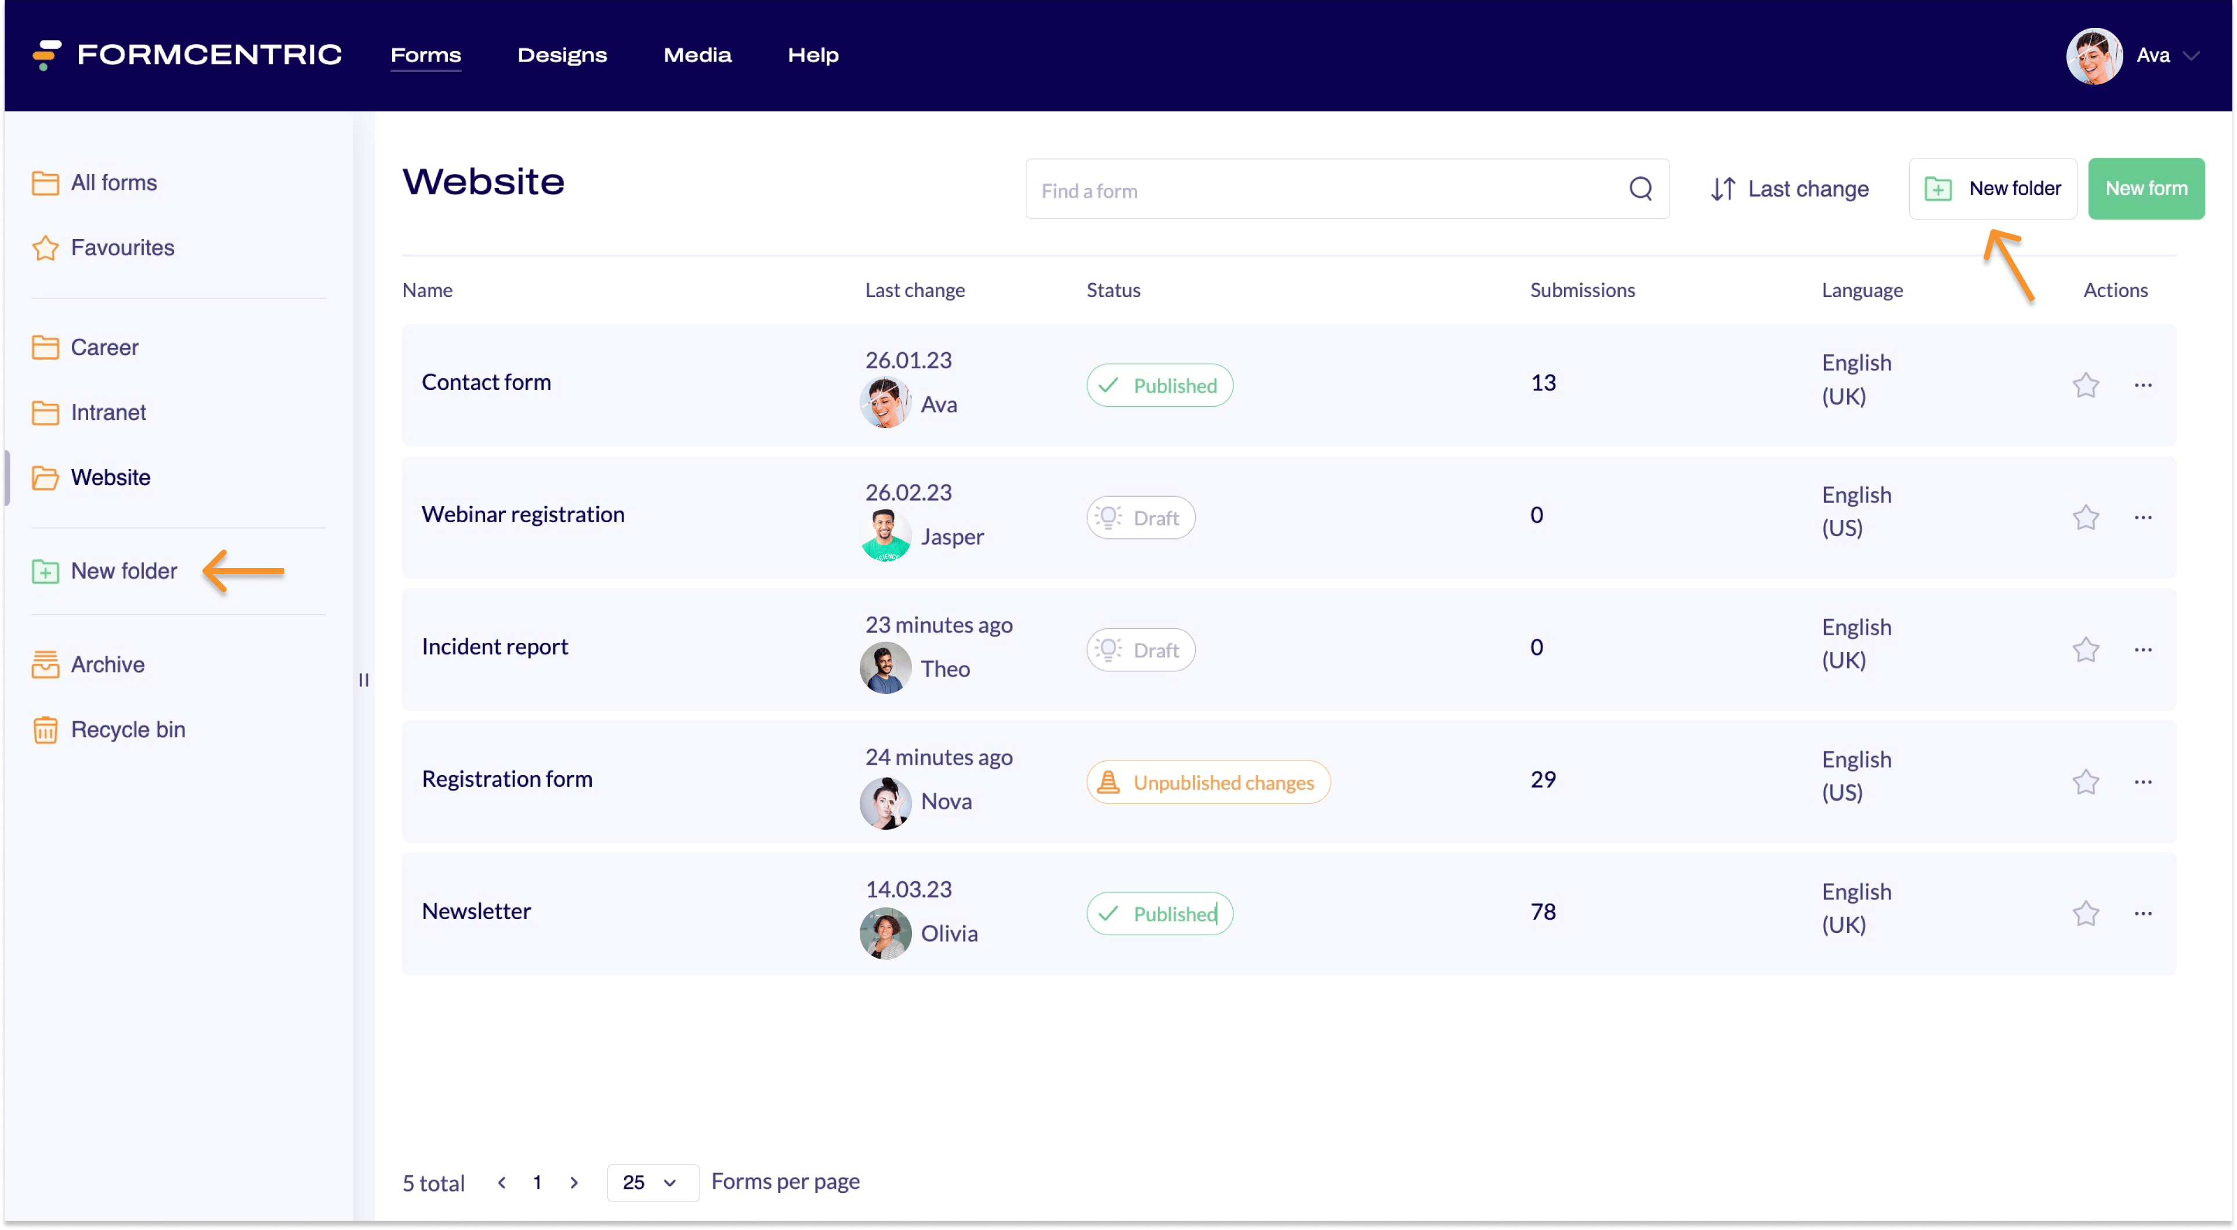Star the Registration form
This screenshot has width=2237, height=1230.
pyautogui.click(x=2086, y=782)
